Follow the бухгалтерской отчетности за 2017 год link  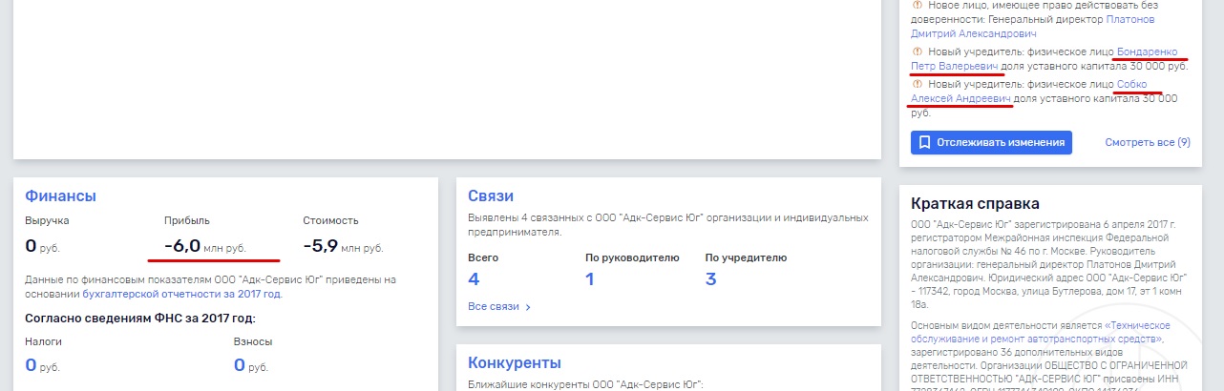point(181,295)
